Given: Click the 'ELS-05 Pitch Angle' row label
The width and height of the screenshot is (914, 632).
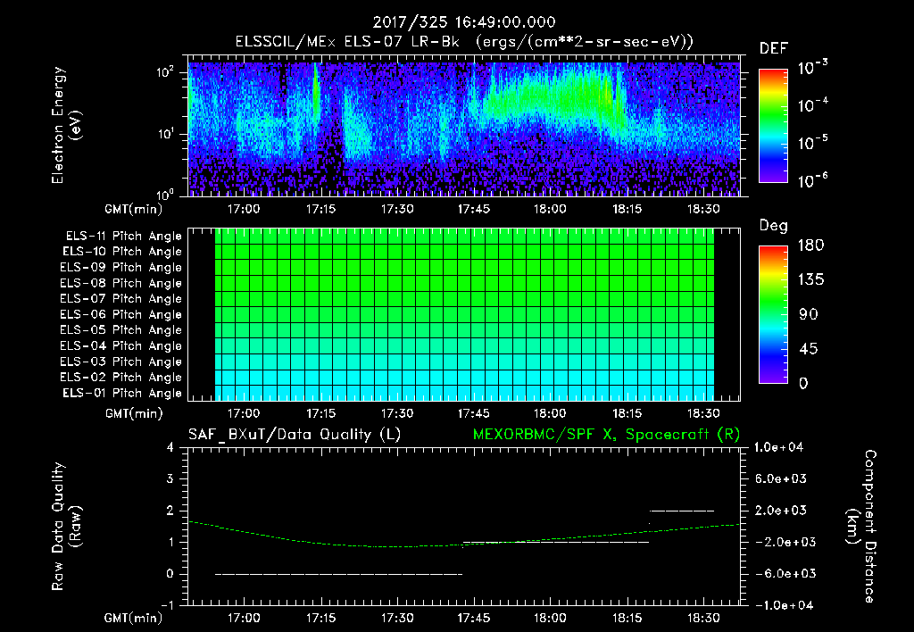Looking at the screenshot, I should [x=121, y=330].
